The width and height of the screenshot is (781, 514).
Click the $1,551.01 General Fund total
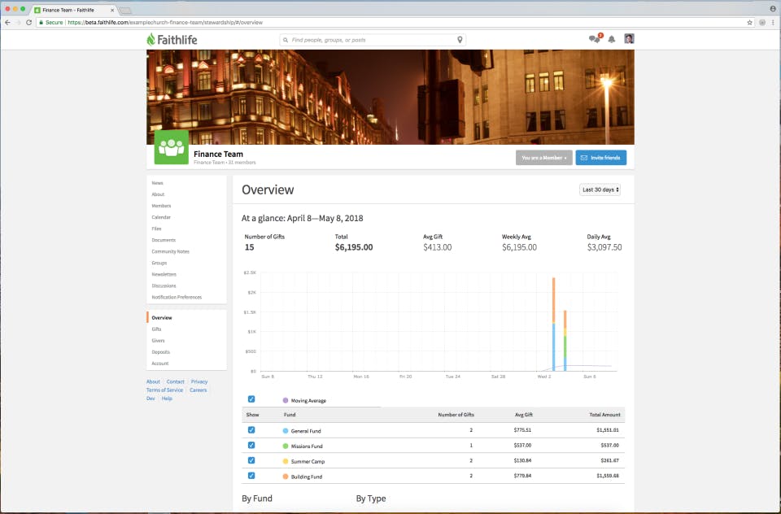(608, 430)
